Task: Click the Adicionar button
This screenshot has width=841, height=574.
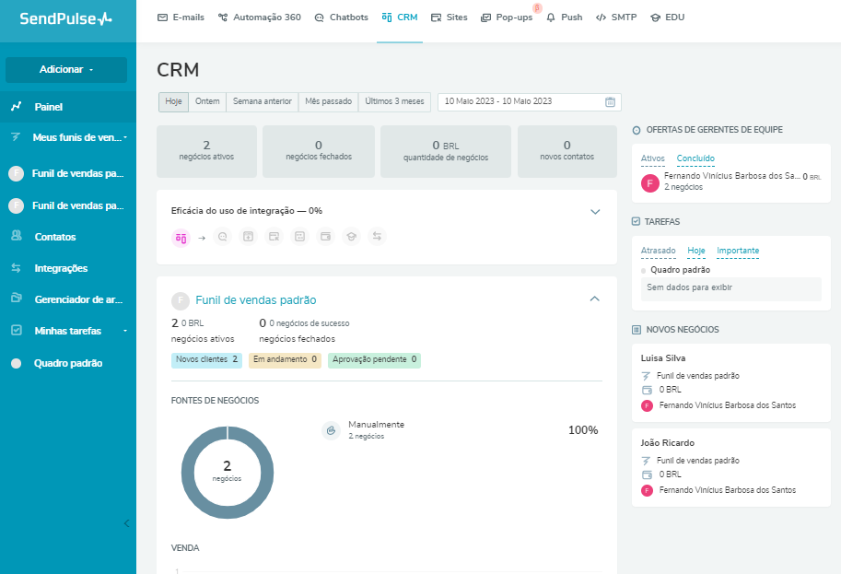Action: click(x=64, y=70)
